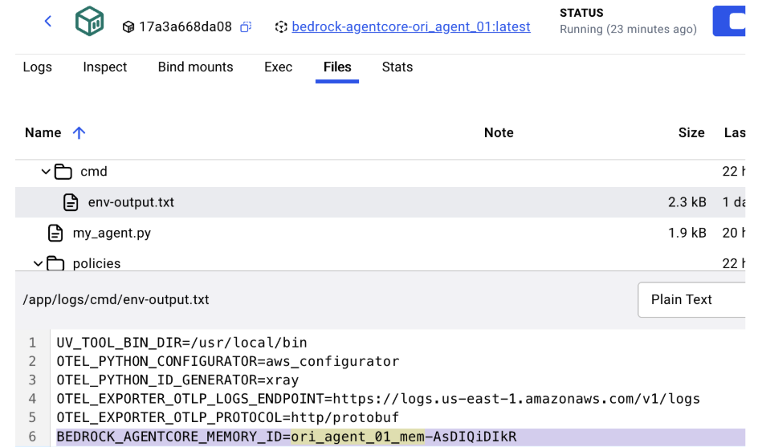
Task: Toggle the Name sort direction arrow
Action: 79,132
